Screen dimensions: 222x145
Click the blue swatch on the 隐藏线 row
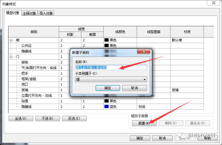coord(106,106)
